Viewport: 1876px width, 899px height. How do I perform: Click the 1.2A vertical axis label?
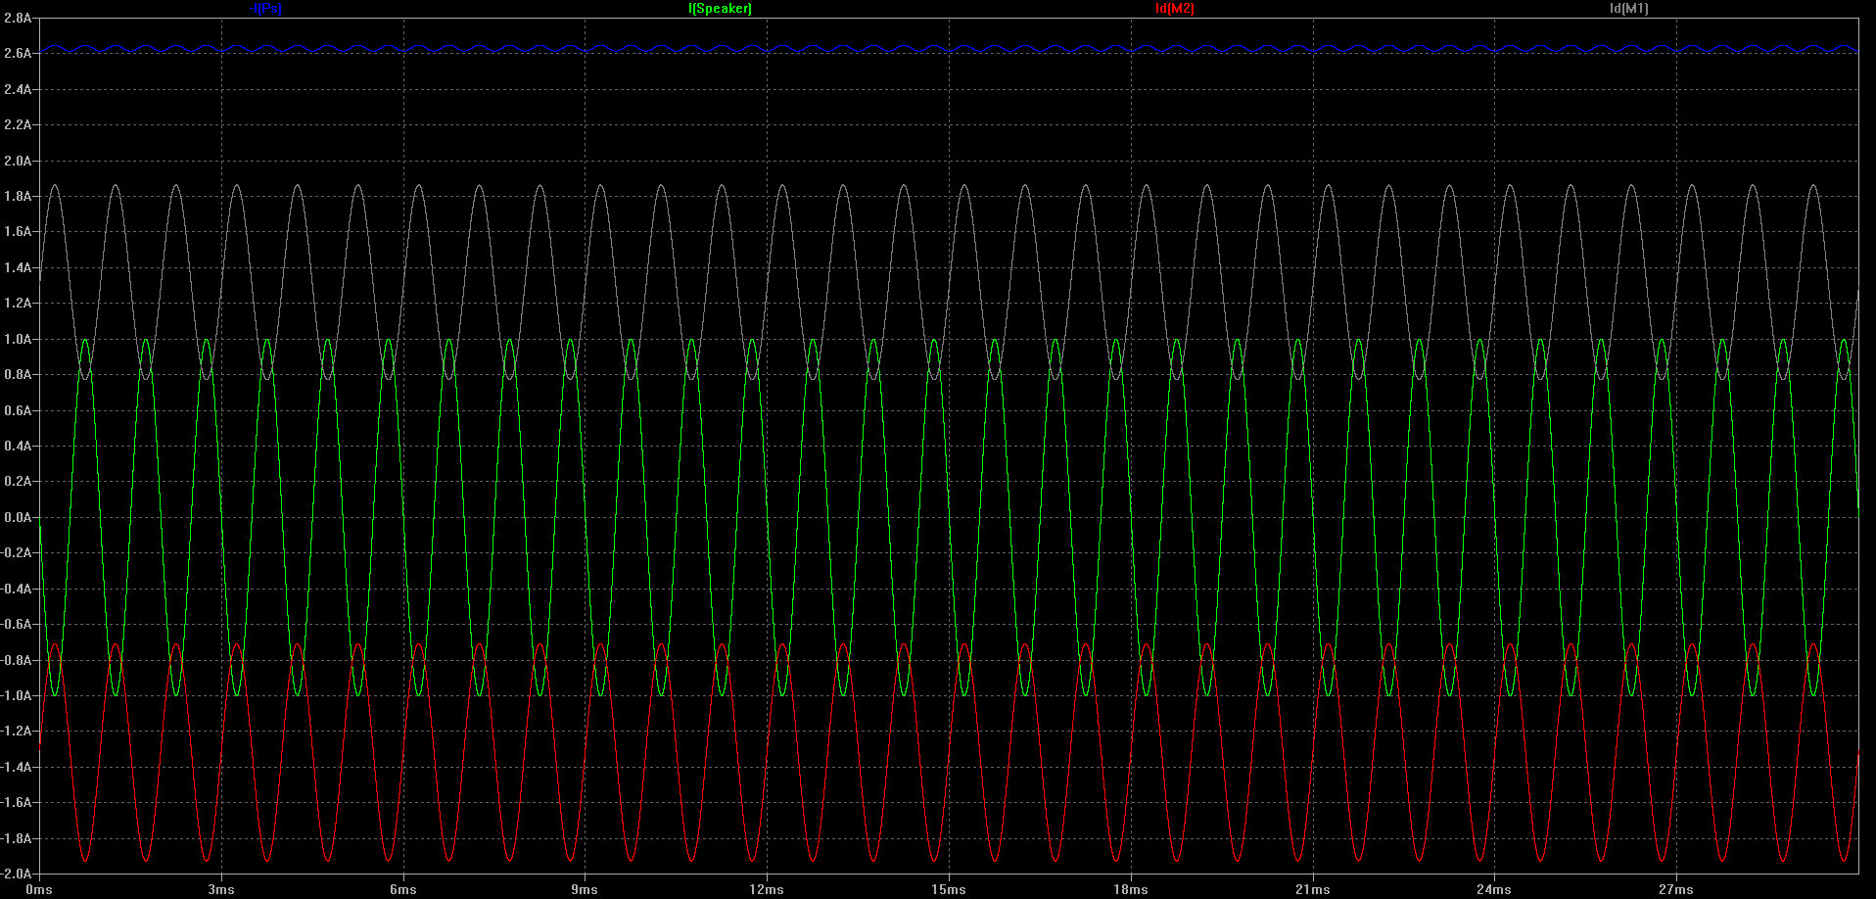[18, 303]
